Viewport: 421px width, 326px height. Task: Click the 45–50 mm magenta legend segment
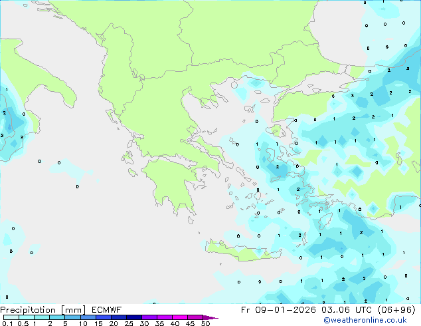(x=195, y=317)
